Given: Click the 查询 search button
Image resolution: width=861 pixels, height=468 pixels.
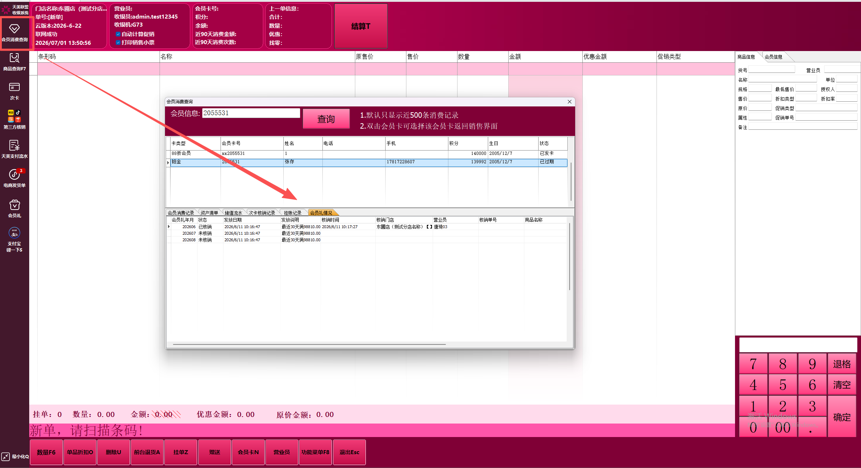Looking at the screenshot, I should click(326, 119).
